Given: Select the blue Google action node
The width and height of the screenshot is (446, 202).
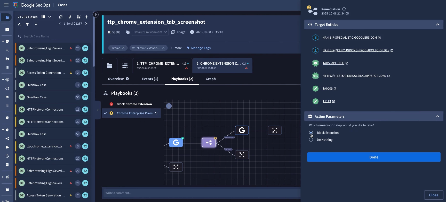Looking at the screenshot, I should click(176, 142).
